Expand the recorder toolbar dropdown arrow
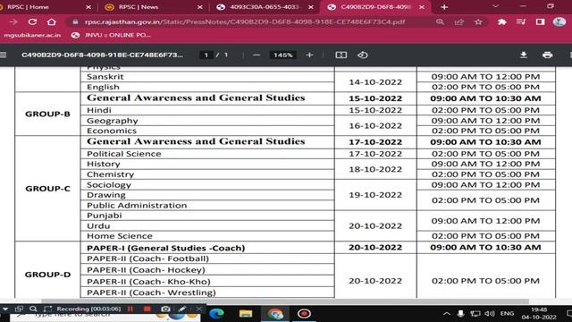Screen dimensions: 572x322 [5, 309]
